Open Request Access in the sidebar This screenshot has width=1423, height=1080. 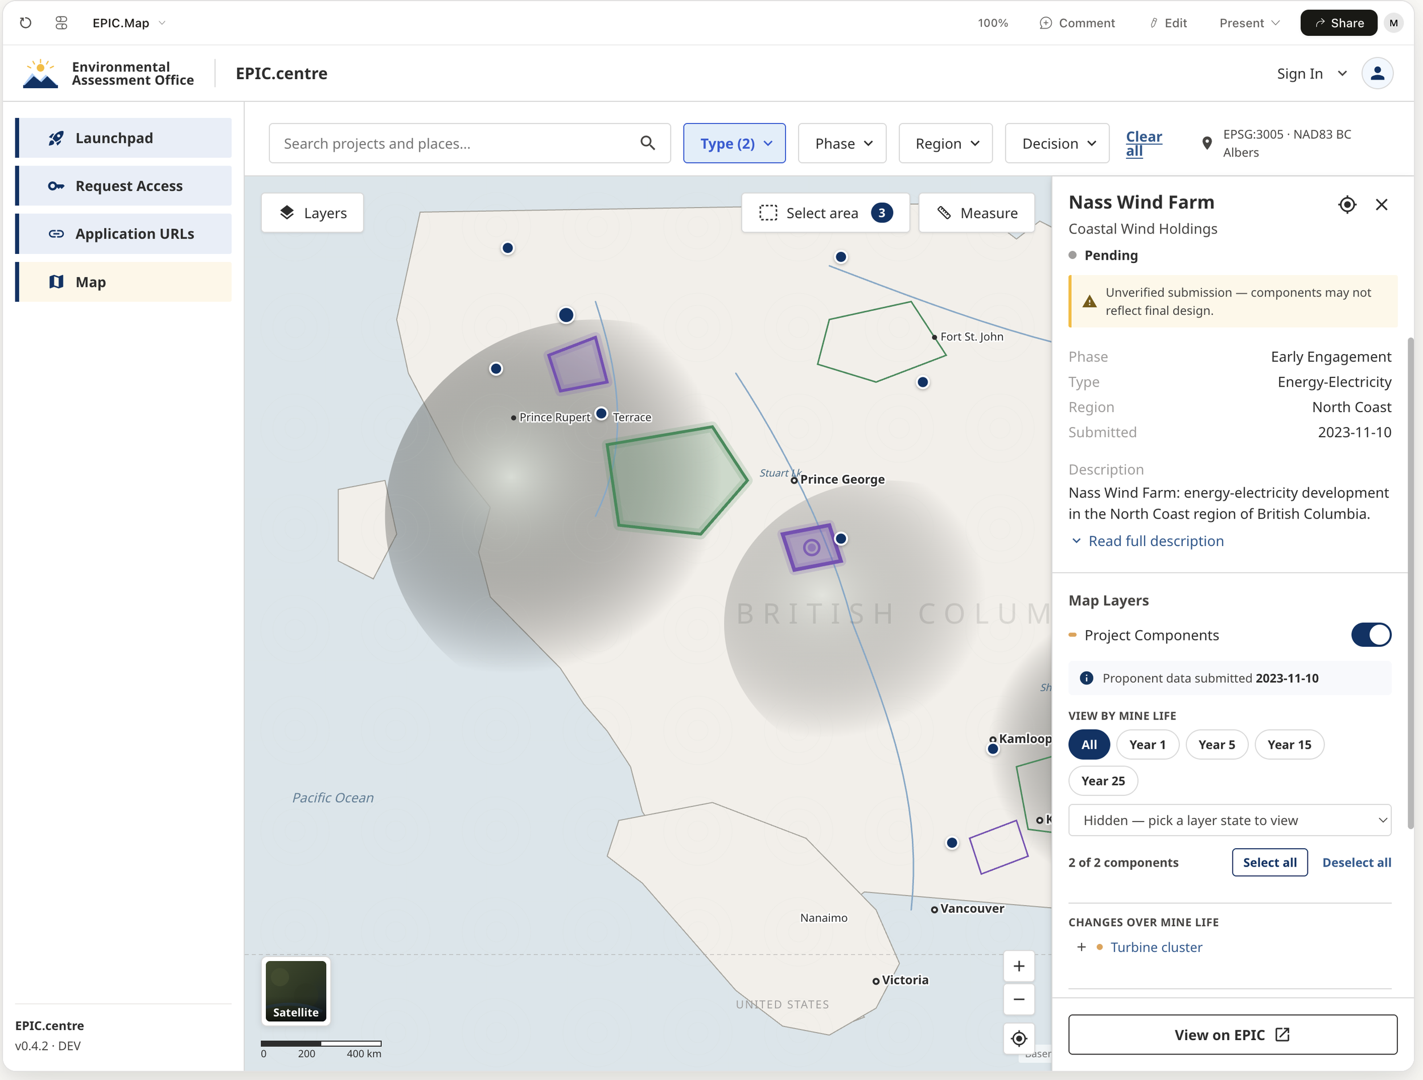pos(124,186)
